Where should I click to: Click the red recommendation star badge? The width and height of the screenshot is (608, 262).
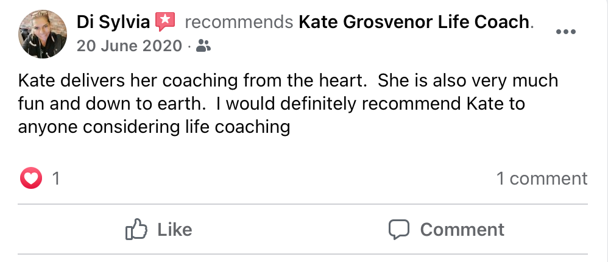165,23
